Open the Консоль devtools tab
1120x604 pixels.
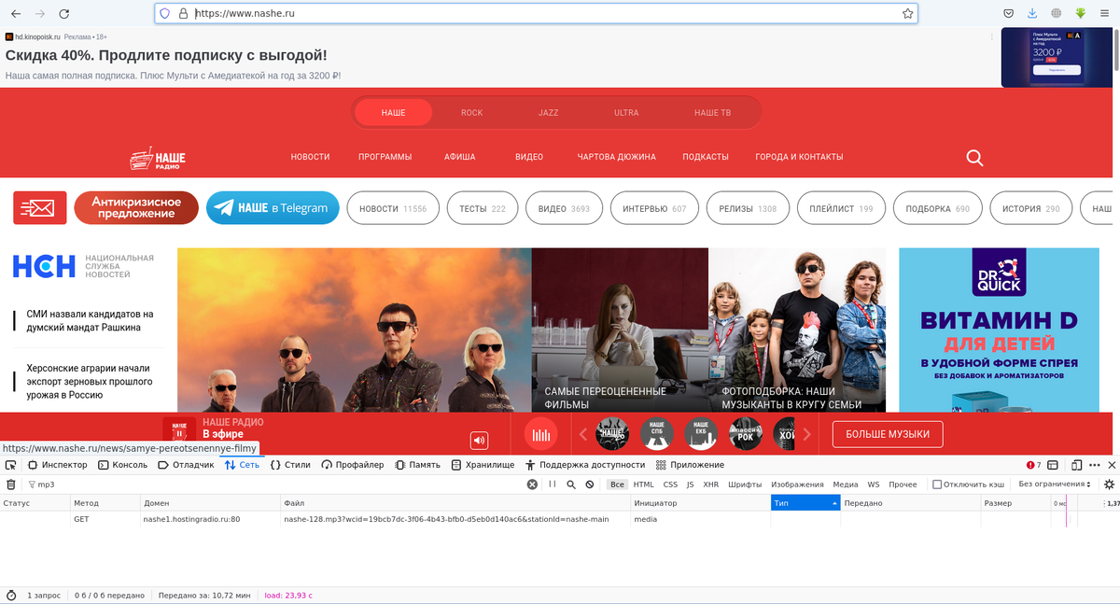coord(121,464)
